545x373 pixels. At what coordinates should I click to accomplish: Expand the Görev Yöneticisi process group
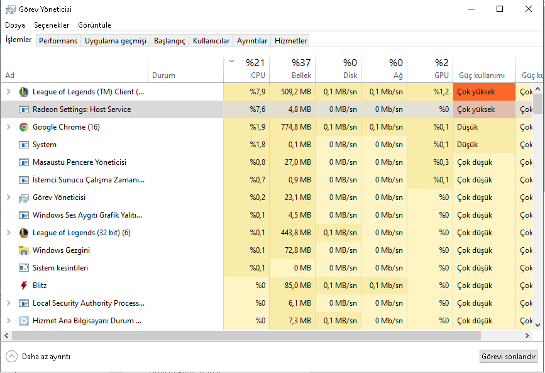[9, 198]
